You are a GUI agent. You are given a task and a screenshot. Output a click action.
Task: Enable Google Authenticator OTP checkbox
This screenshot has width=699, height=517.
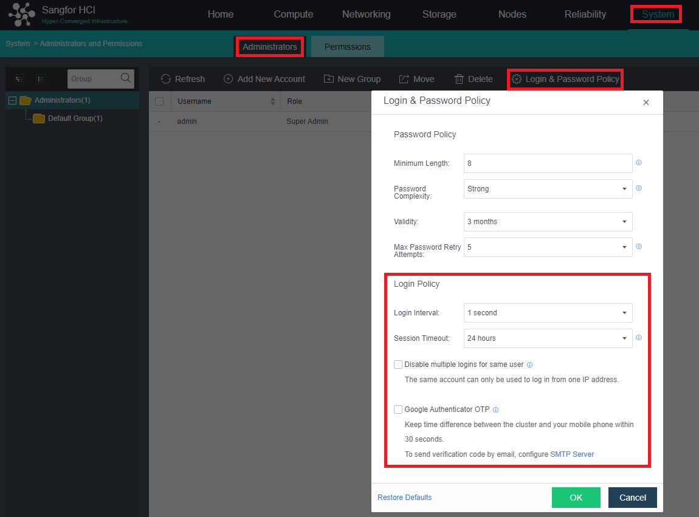(x=398, y=409)
